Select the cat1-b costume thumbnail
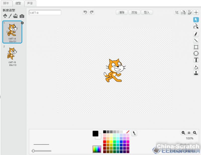This screenshot has height=155, width=201. click(12, 56)
